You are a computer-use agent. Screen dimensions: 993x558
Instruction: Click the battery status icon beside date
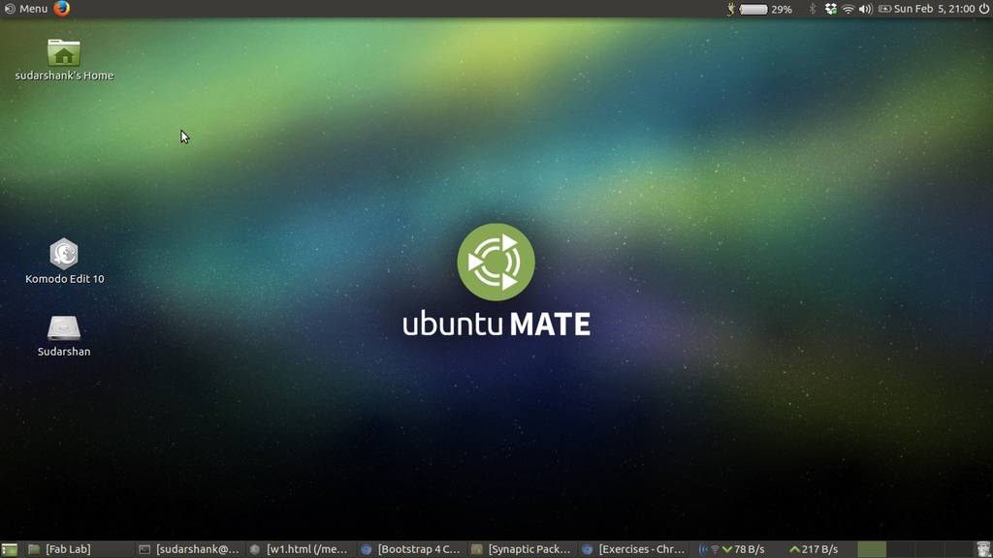[x=884, y=9]
